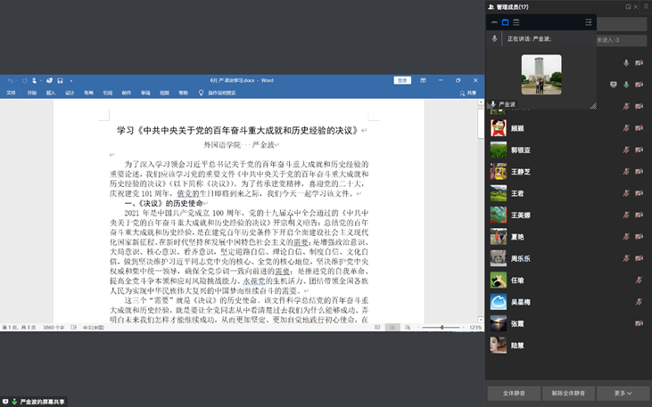Unmute 任瑜's microphone
This screenshot has height=407, width=652.
tap(640, 281)
